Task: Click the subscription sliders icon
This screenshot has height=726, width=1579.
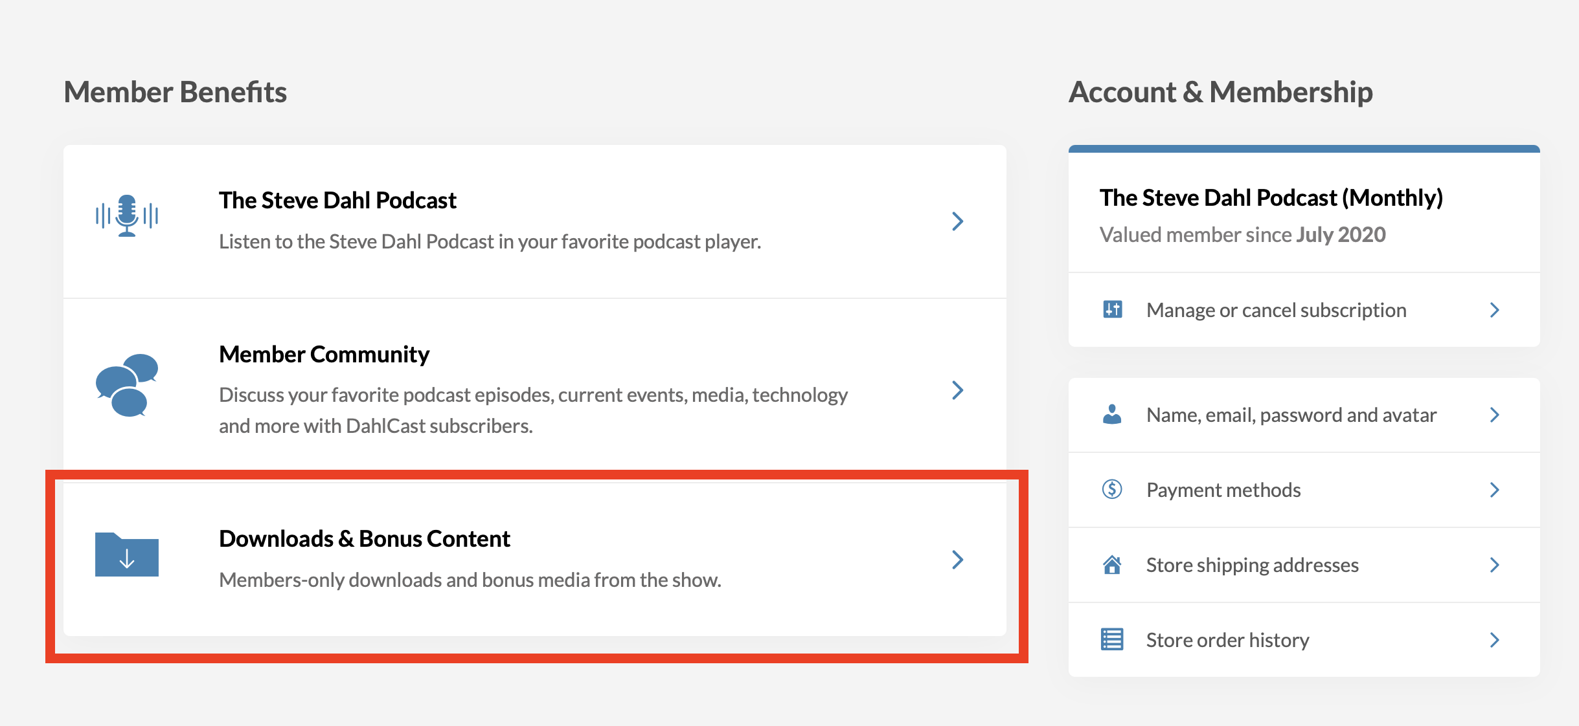Action: 1113,309
